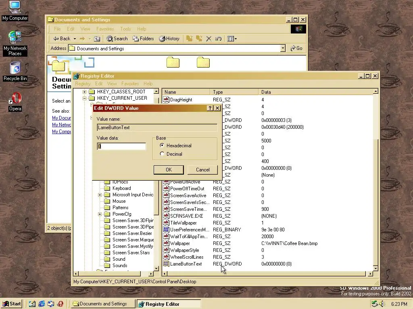Viewport: 413px width, 309px height.
Task: Open Tools menu in Explorer window
Action: (x=125, y=29)
